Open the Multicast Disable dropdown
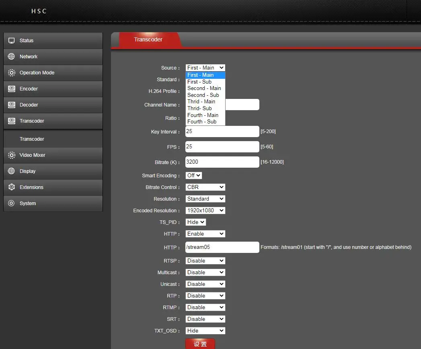The height and width of the screenshot is (349, 421). pos(205,272)
